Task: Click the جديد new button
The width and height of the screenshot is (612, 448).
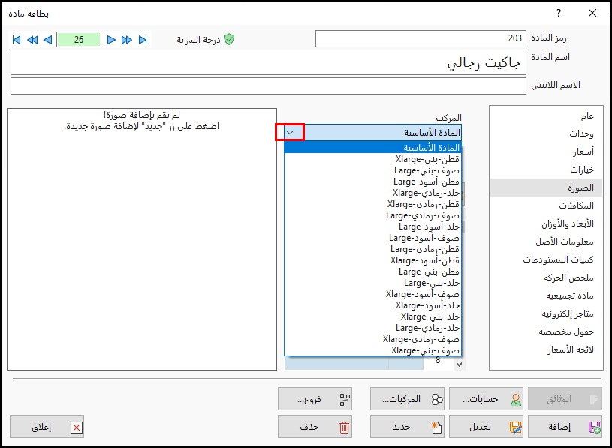Action: coord(408,427)
